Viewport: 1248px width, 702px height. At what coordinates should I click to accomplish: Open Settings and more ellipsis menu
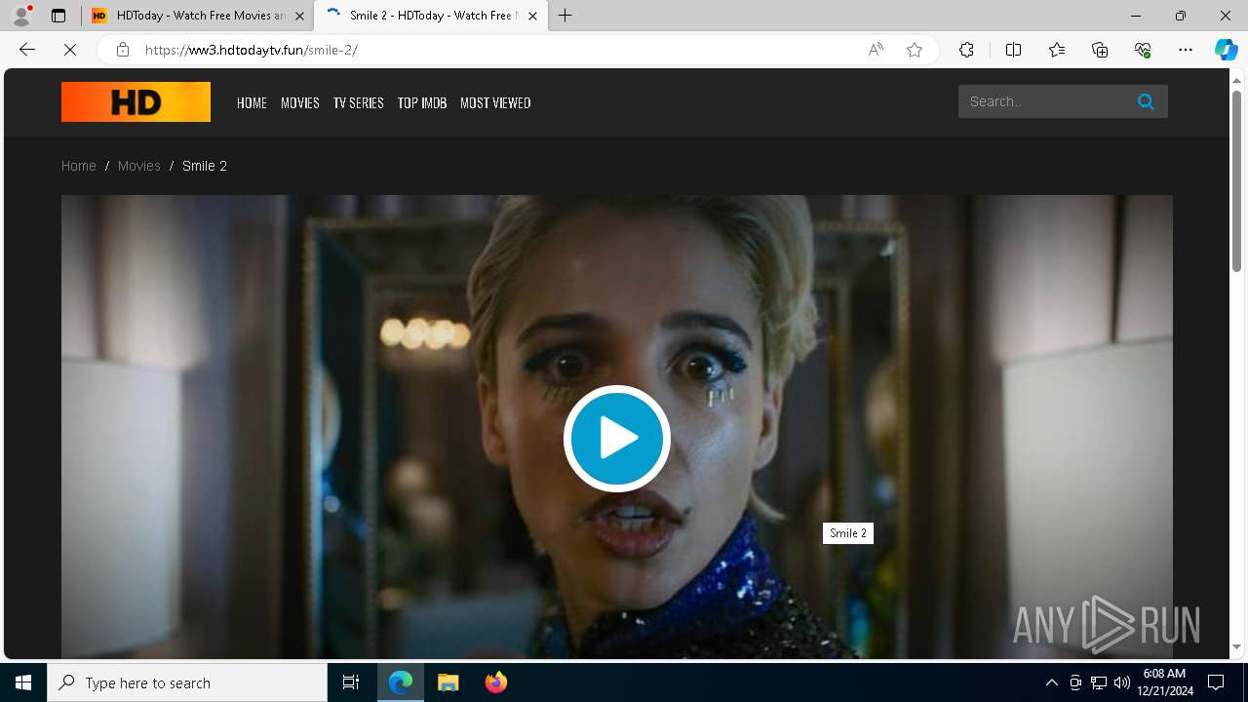(1186, 50)
